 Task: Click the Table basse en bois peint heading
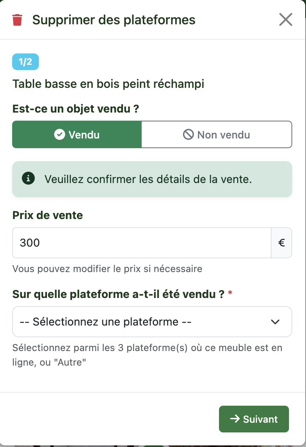108,84
